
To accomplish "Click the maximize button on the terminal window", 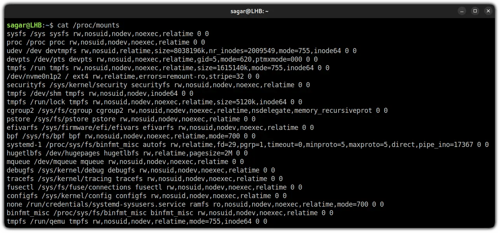I will pos(475,11).
